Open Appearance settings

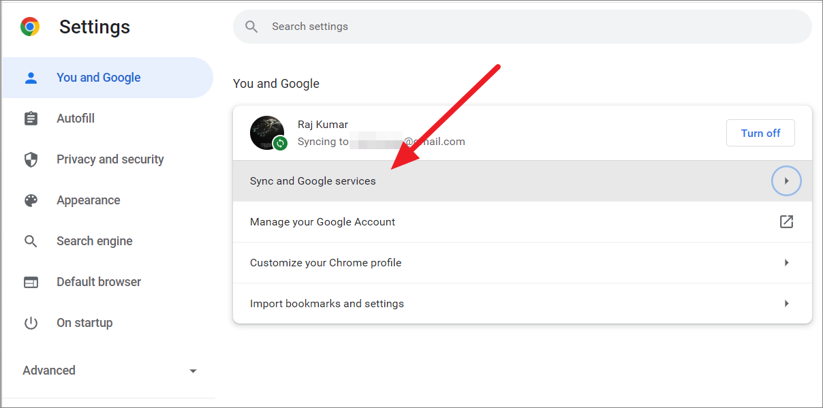coord(108,200)
